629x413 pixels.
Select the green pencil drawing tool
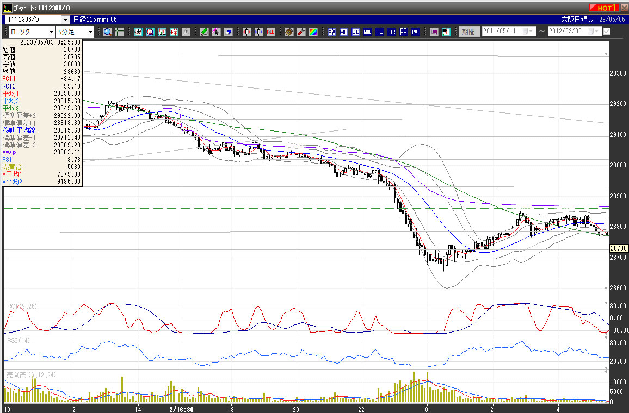click(x=204, y=32)
